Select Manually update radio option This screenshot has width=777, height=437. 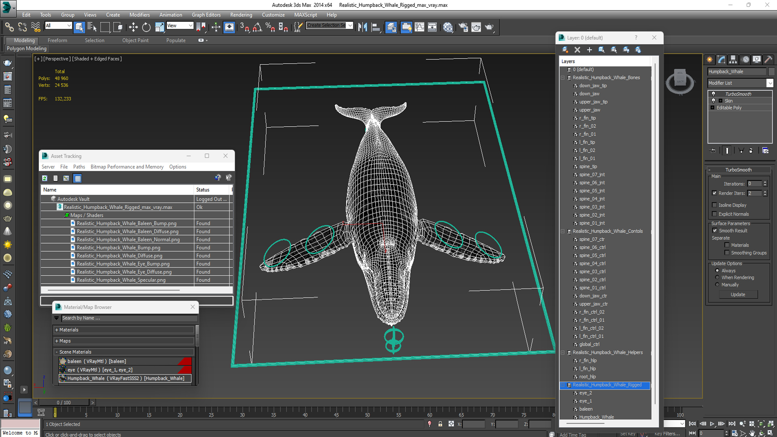pos(717,285)
